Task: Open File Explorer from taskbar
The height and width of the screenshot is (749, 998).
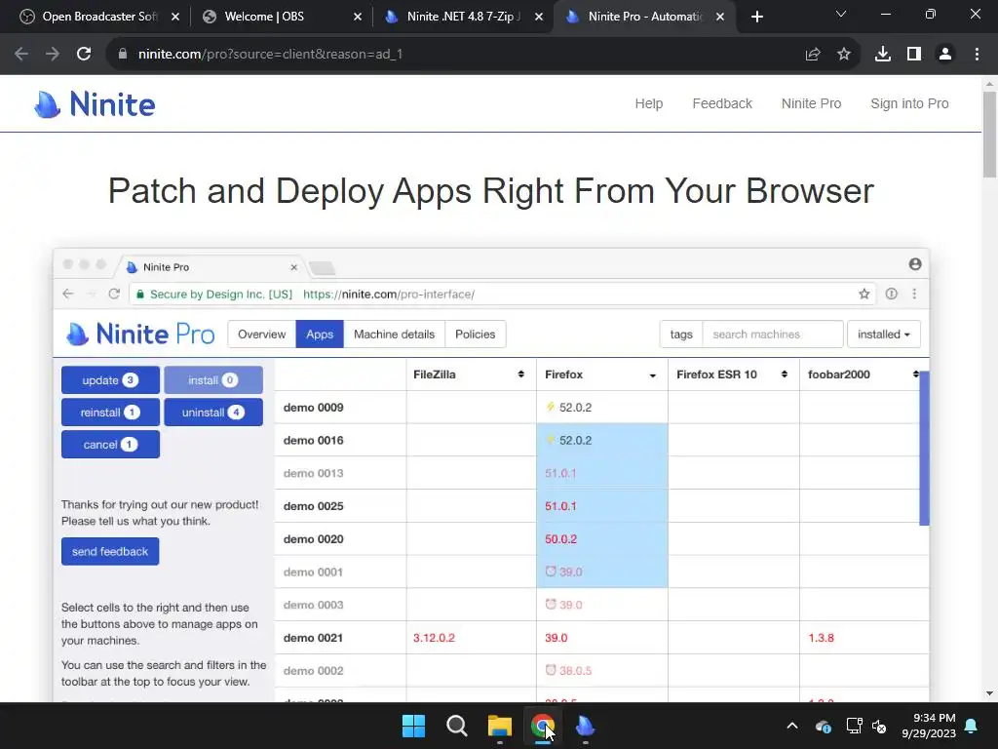Action: [500, 726]
